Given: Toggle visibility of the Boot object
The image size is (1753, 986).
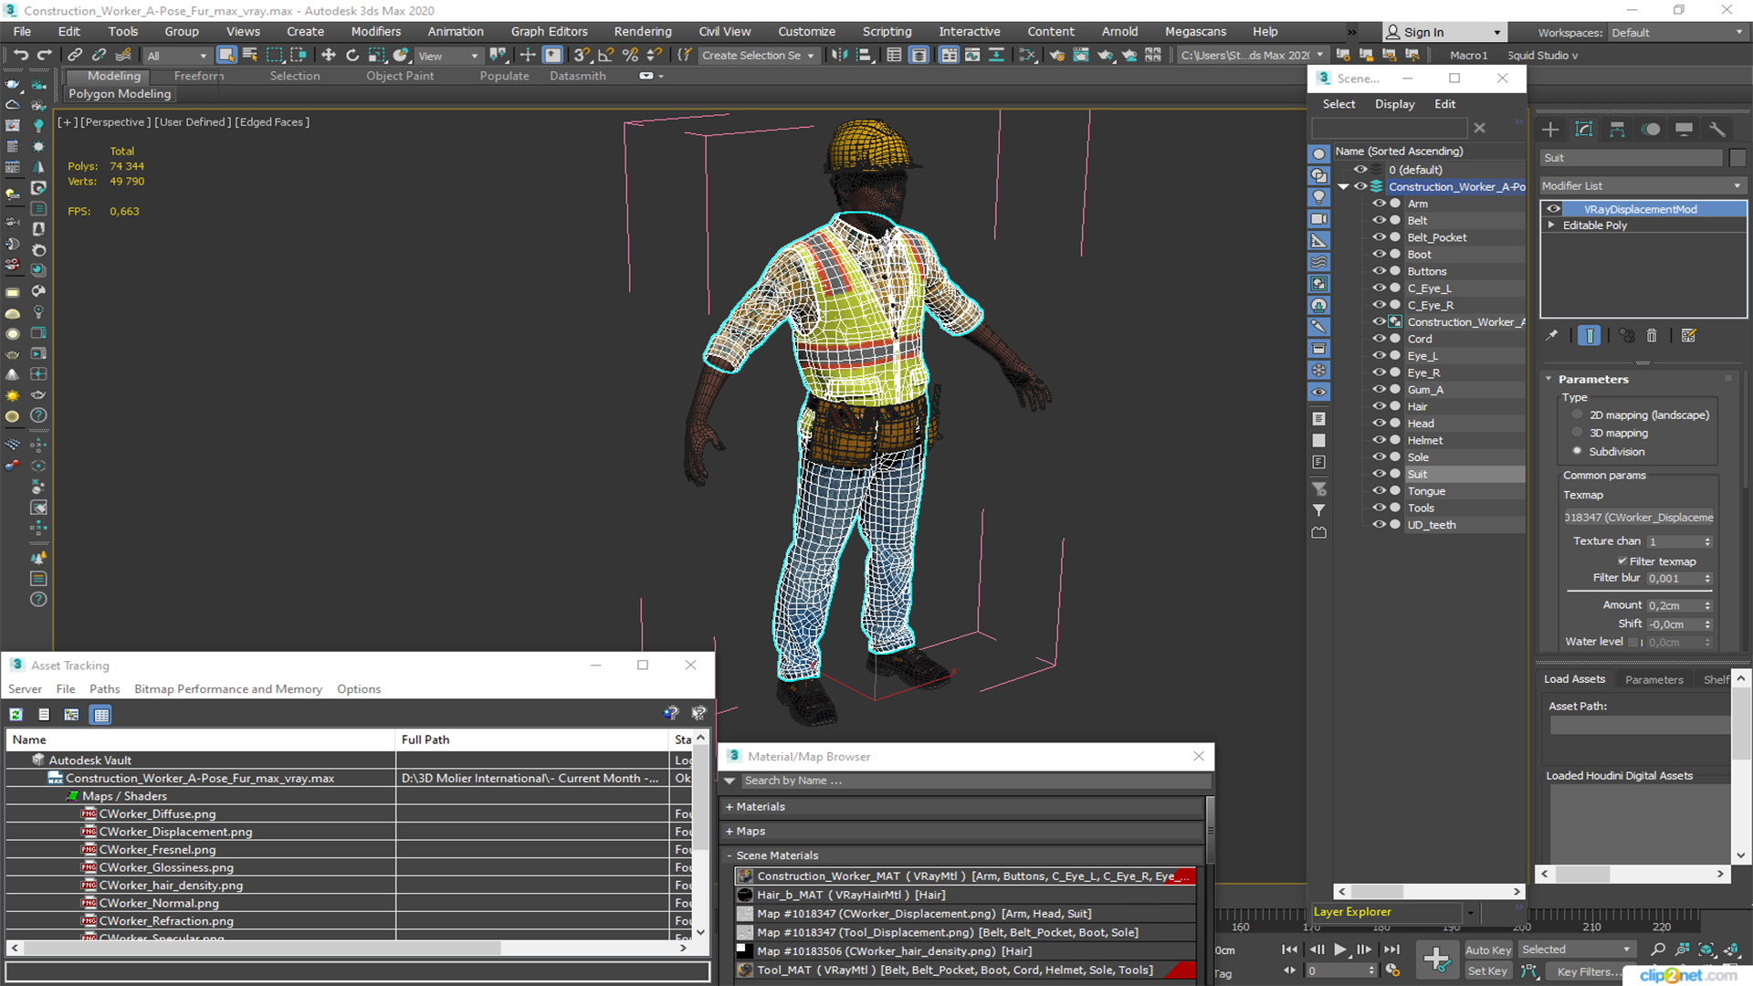Looking at the screenshot, I should pyautogui.click(x=1379, y=254).
